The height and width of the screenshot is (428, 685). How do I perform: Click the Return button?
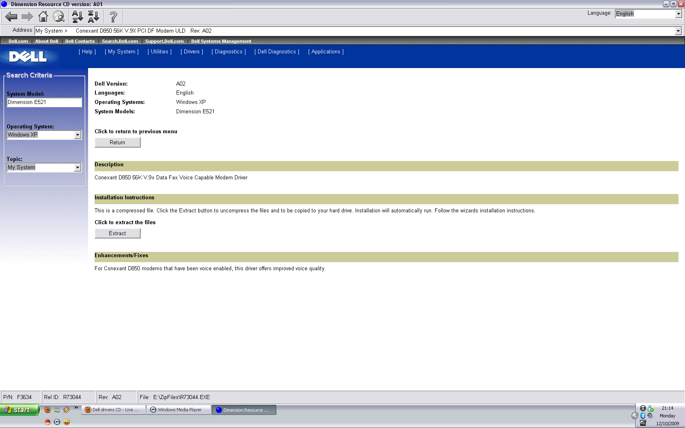tap(117, 142)
